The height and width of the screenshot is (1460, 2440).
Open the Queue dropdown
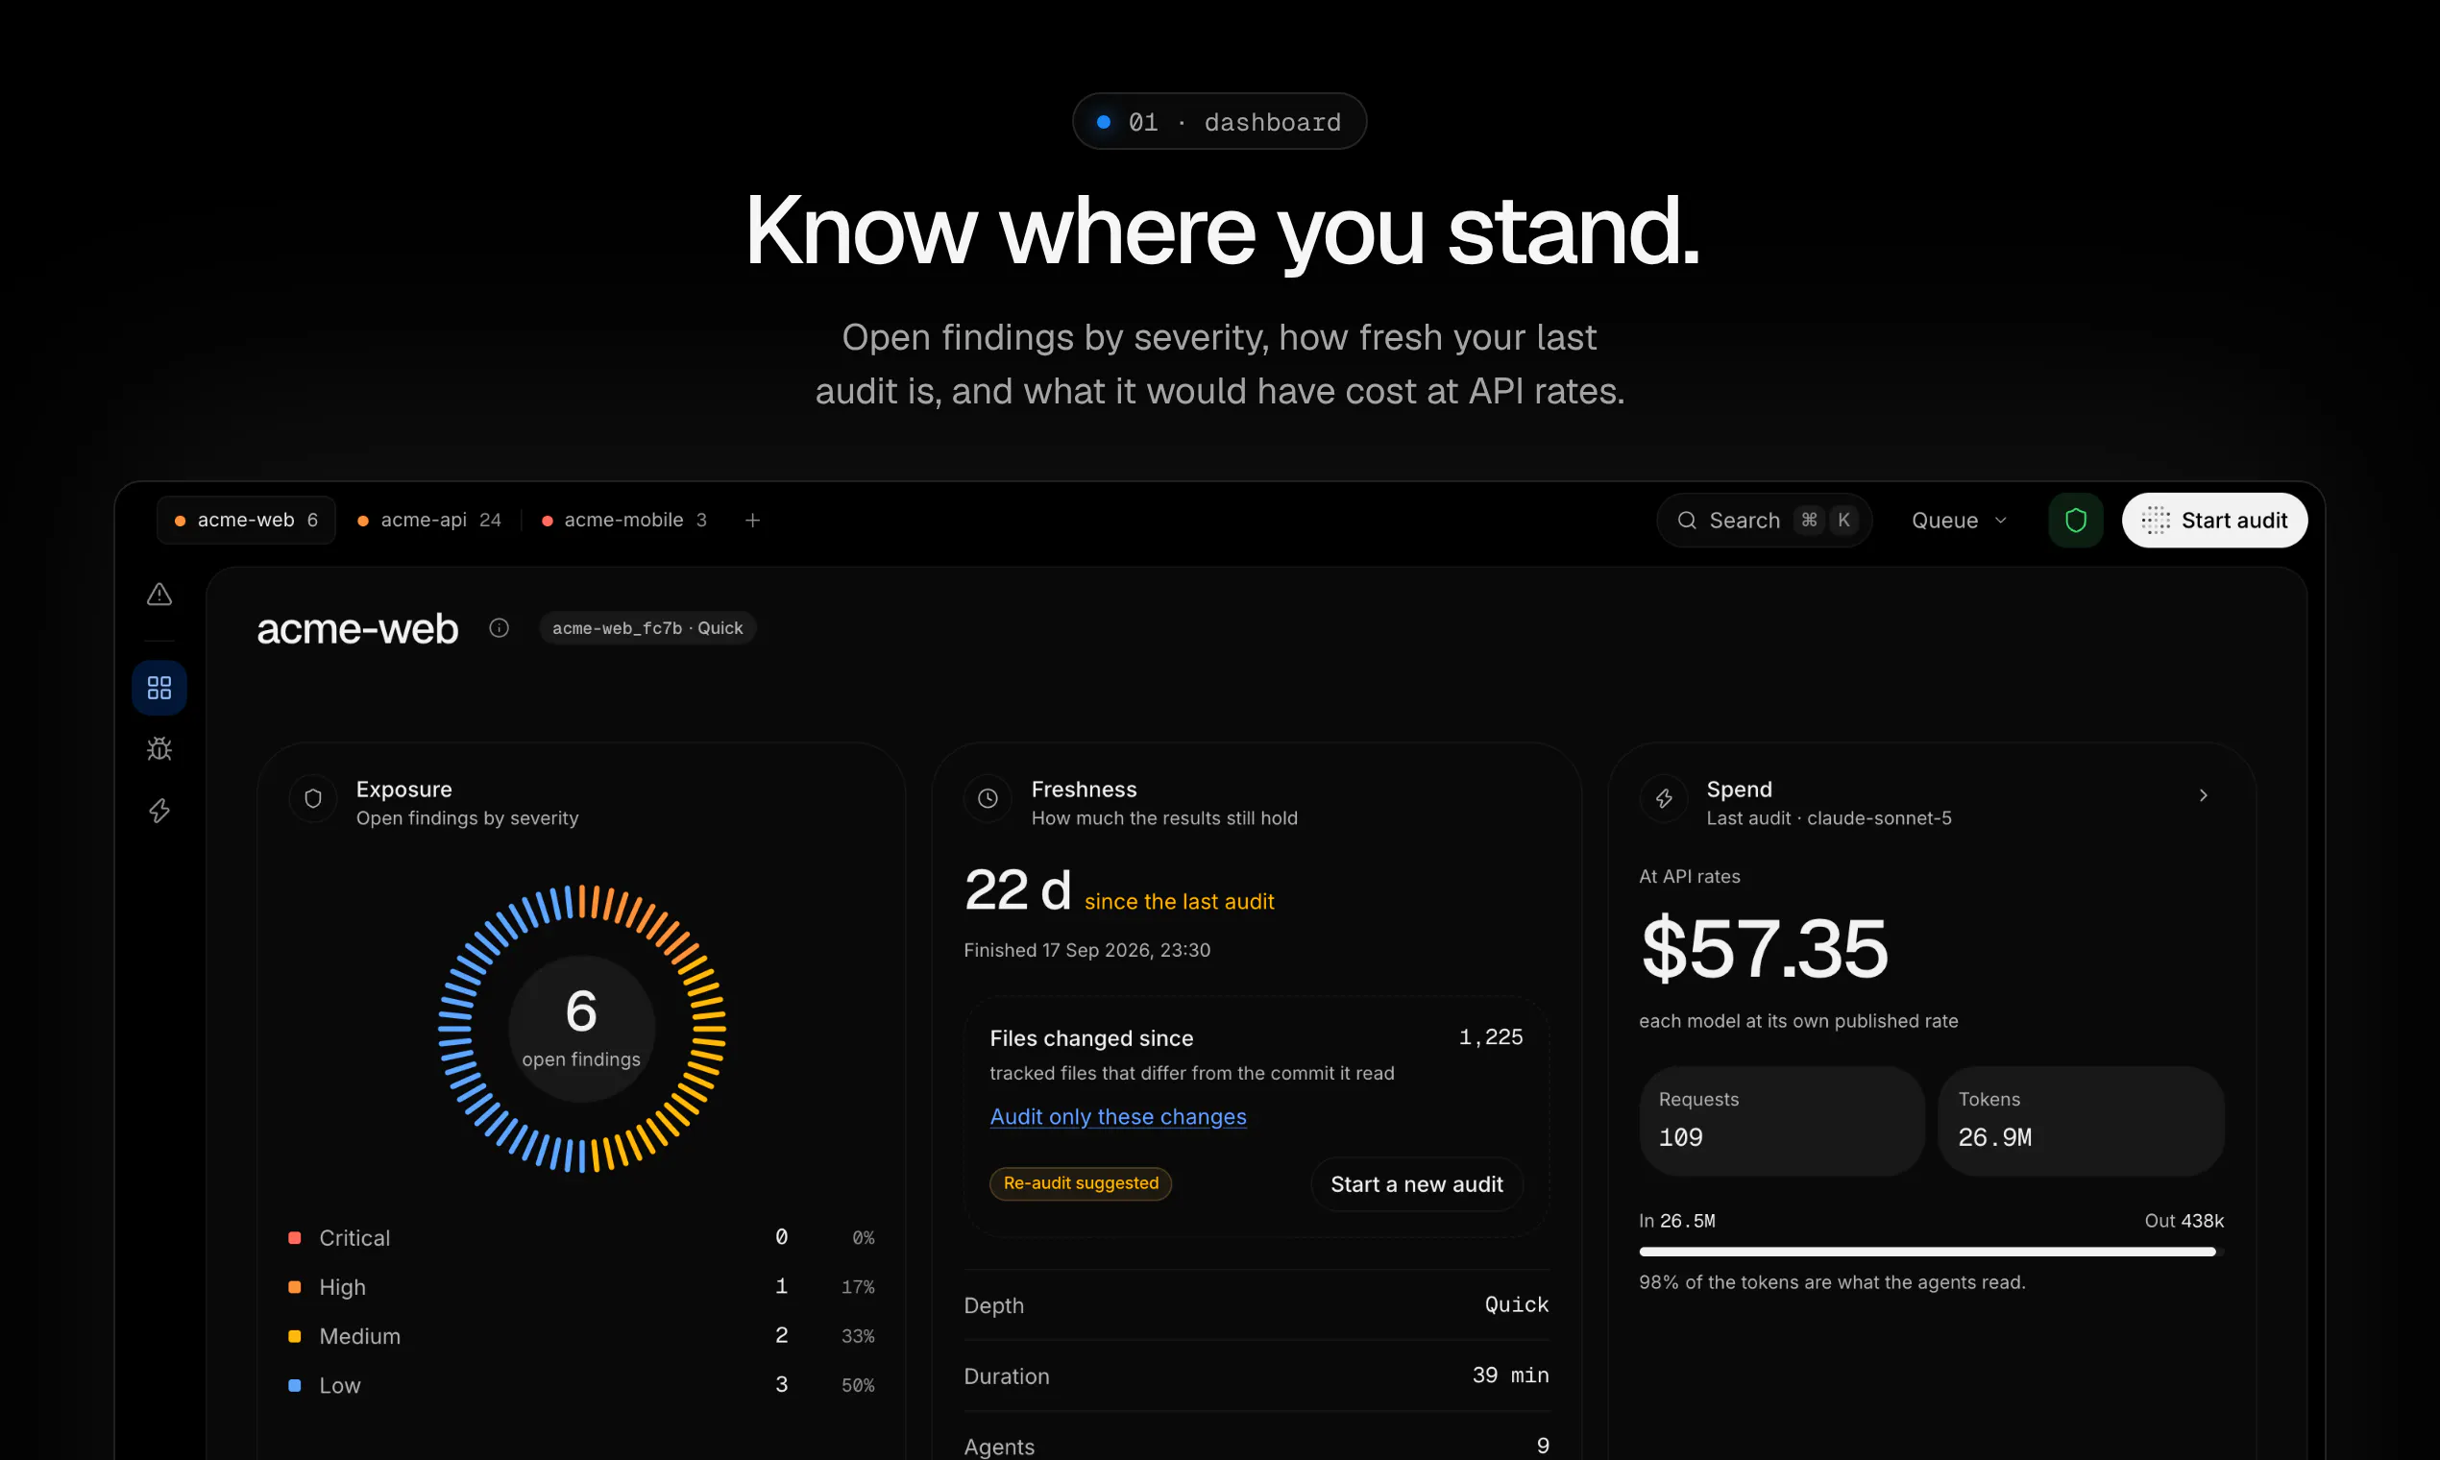pyautogui.click(x=1959, y=521)
